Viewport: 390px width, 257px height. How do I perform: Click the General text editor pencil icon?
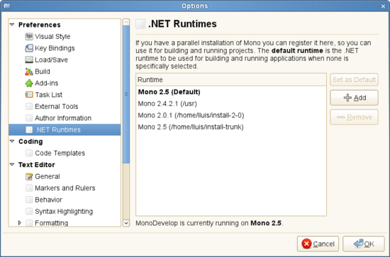tap(29, 176)
